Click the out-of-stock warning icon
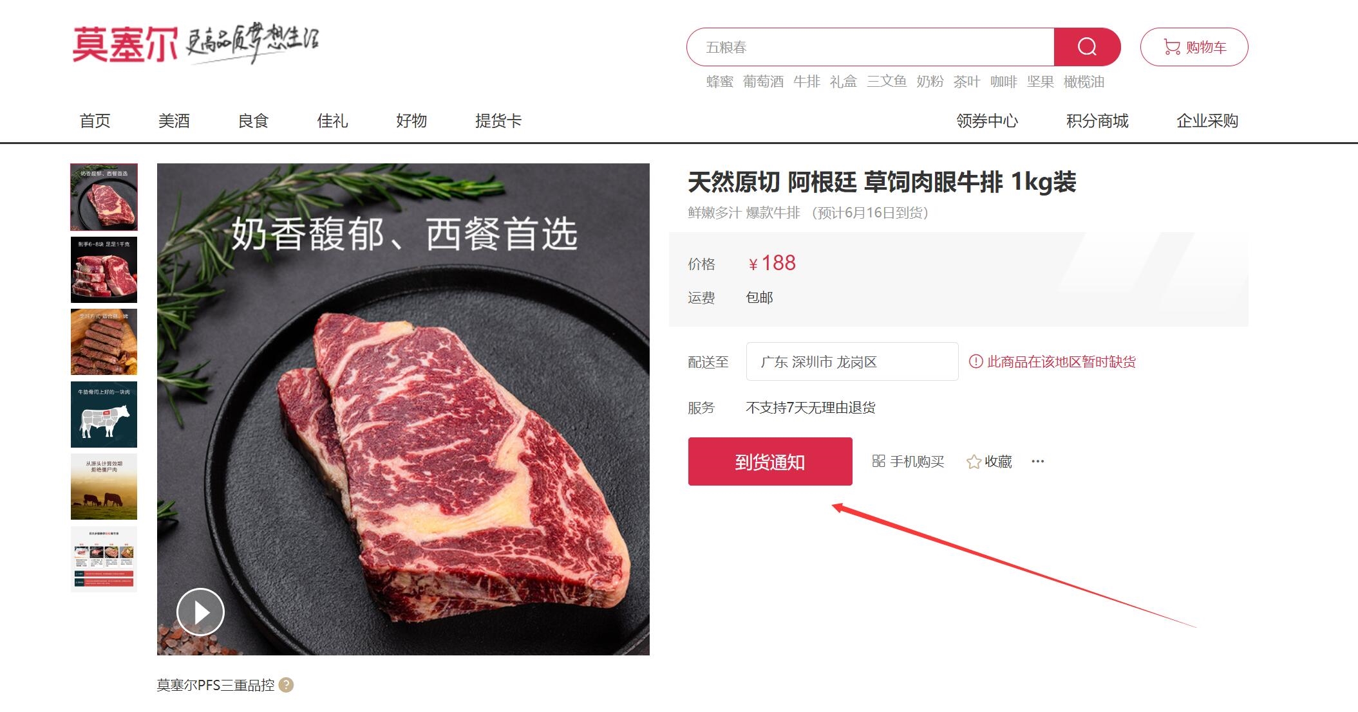Viewport: 1358px width, 712px height. click(x=976, y=361)
